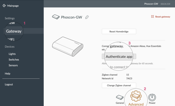
Task: Click the red X reset gateway icon
Action: pos(152,17)
